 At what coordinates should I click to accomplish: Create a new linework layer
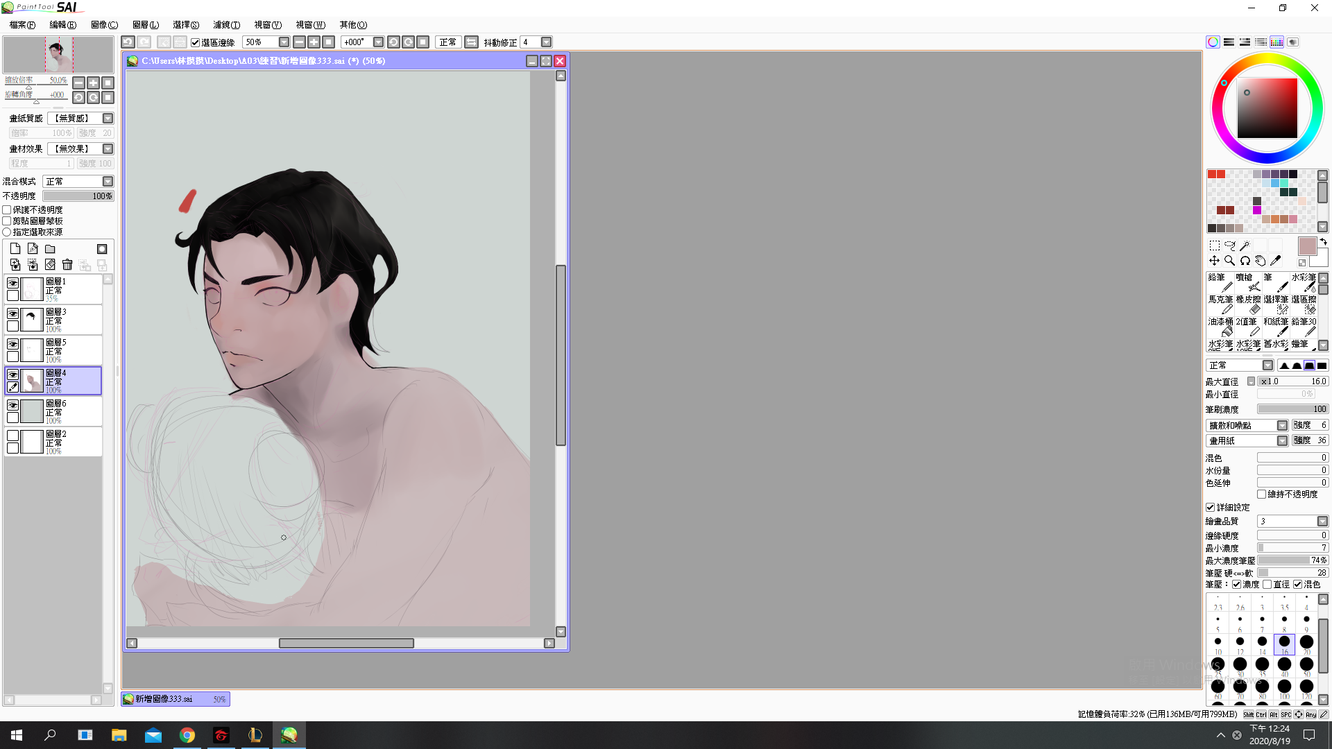pyautogui.click(x=33, y=248)
